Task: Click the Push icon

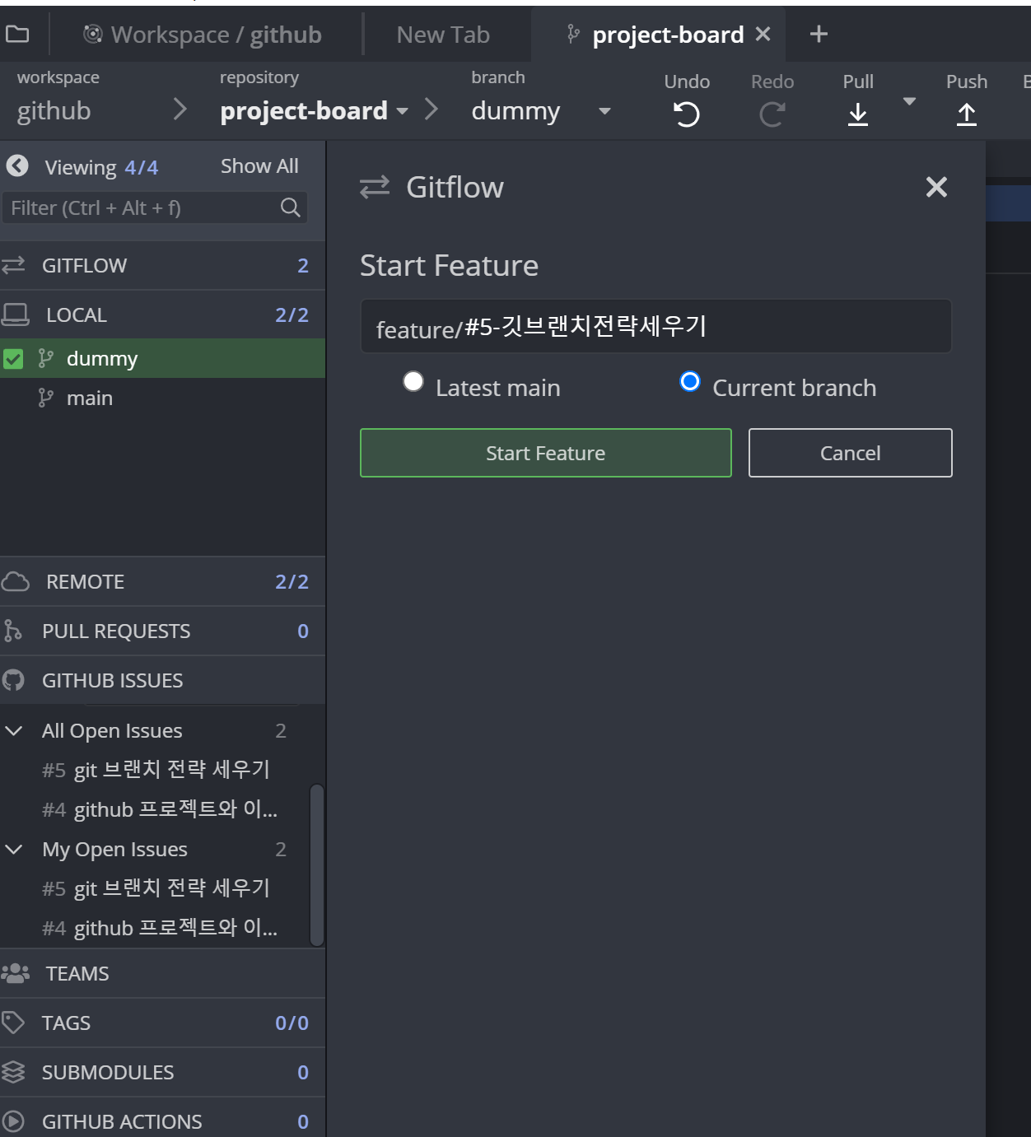Action: (x=967, y=114)
